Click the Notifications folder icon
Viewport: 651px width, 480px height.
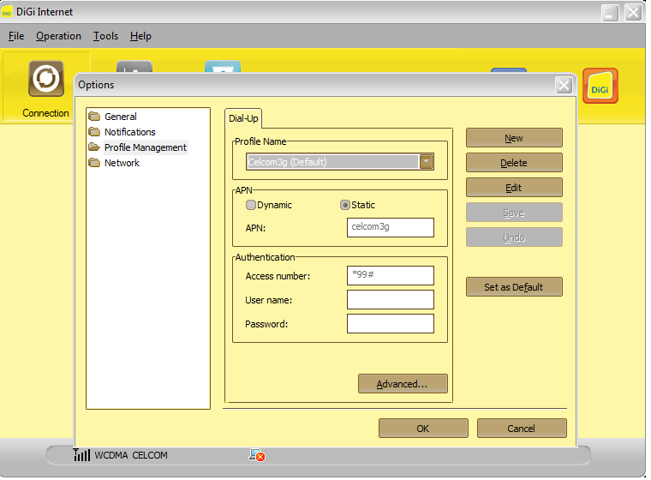click(95, 132)
